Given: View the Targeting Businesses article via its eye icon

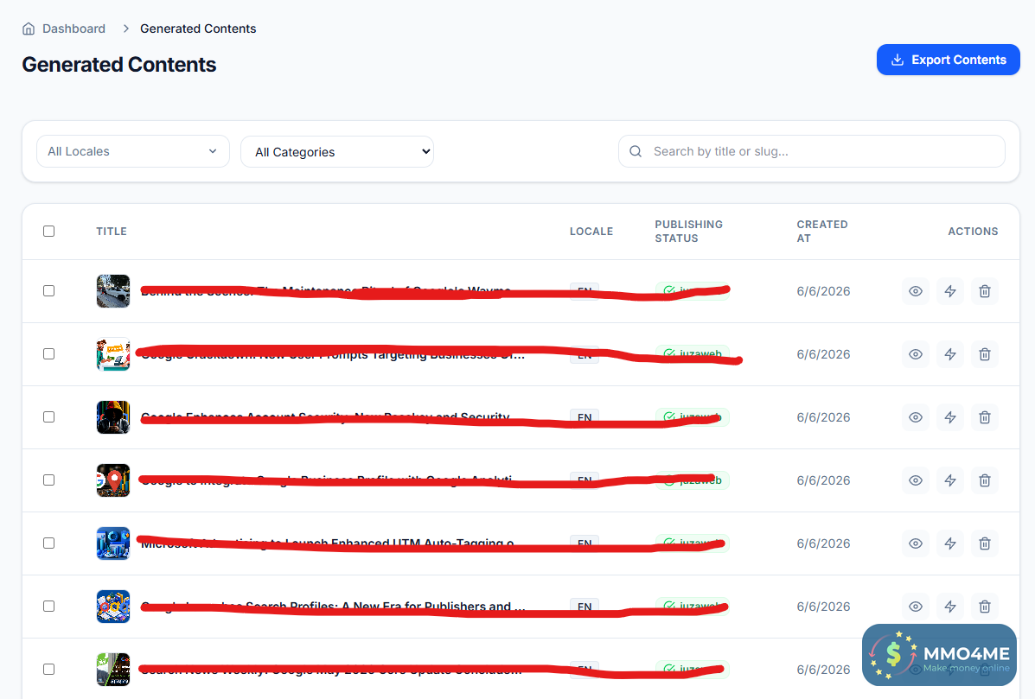Looking at the screenshot, I should coord(916,354).
